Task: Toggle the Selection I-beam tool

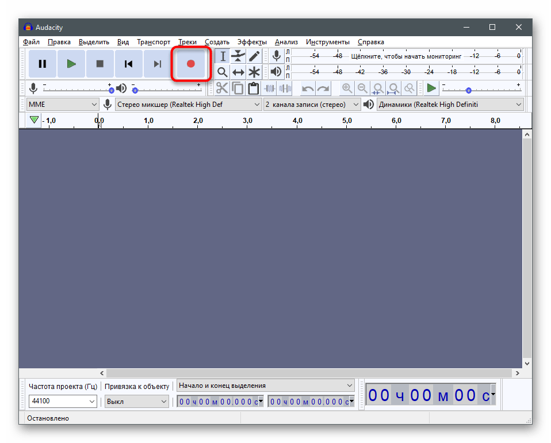Action: [x=222, y=56]
